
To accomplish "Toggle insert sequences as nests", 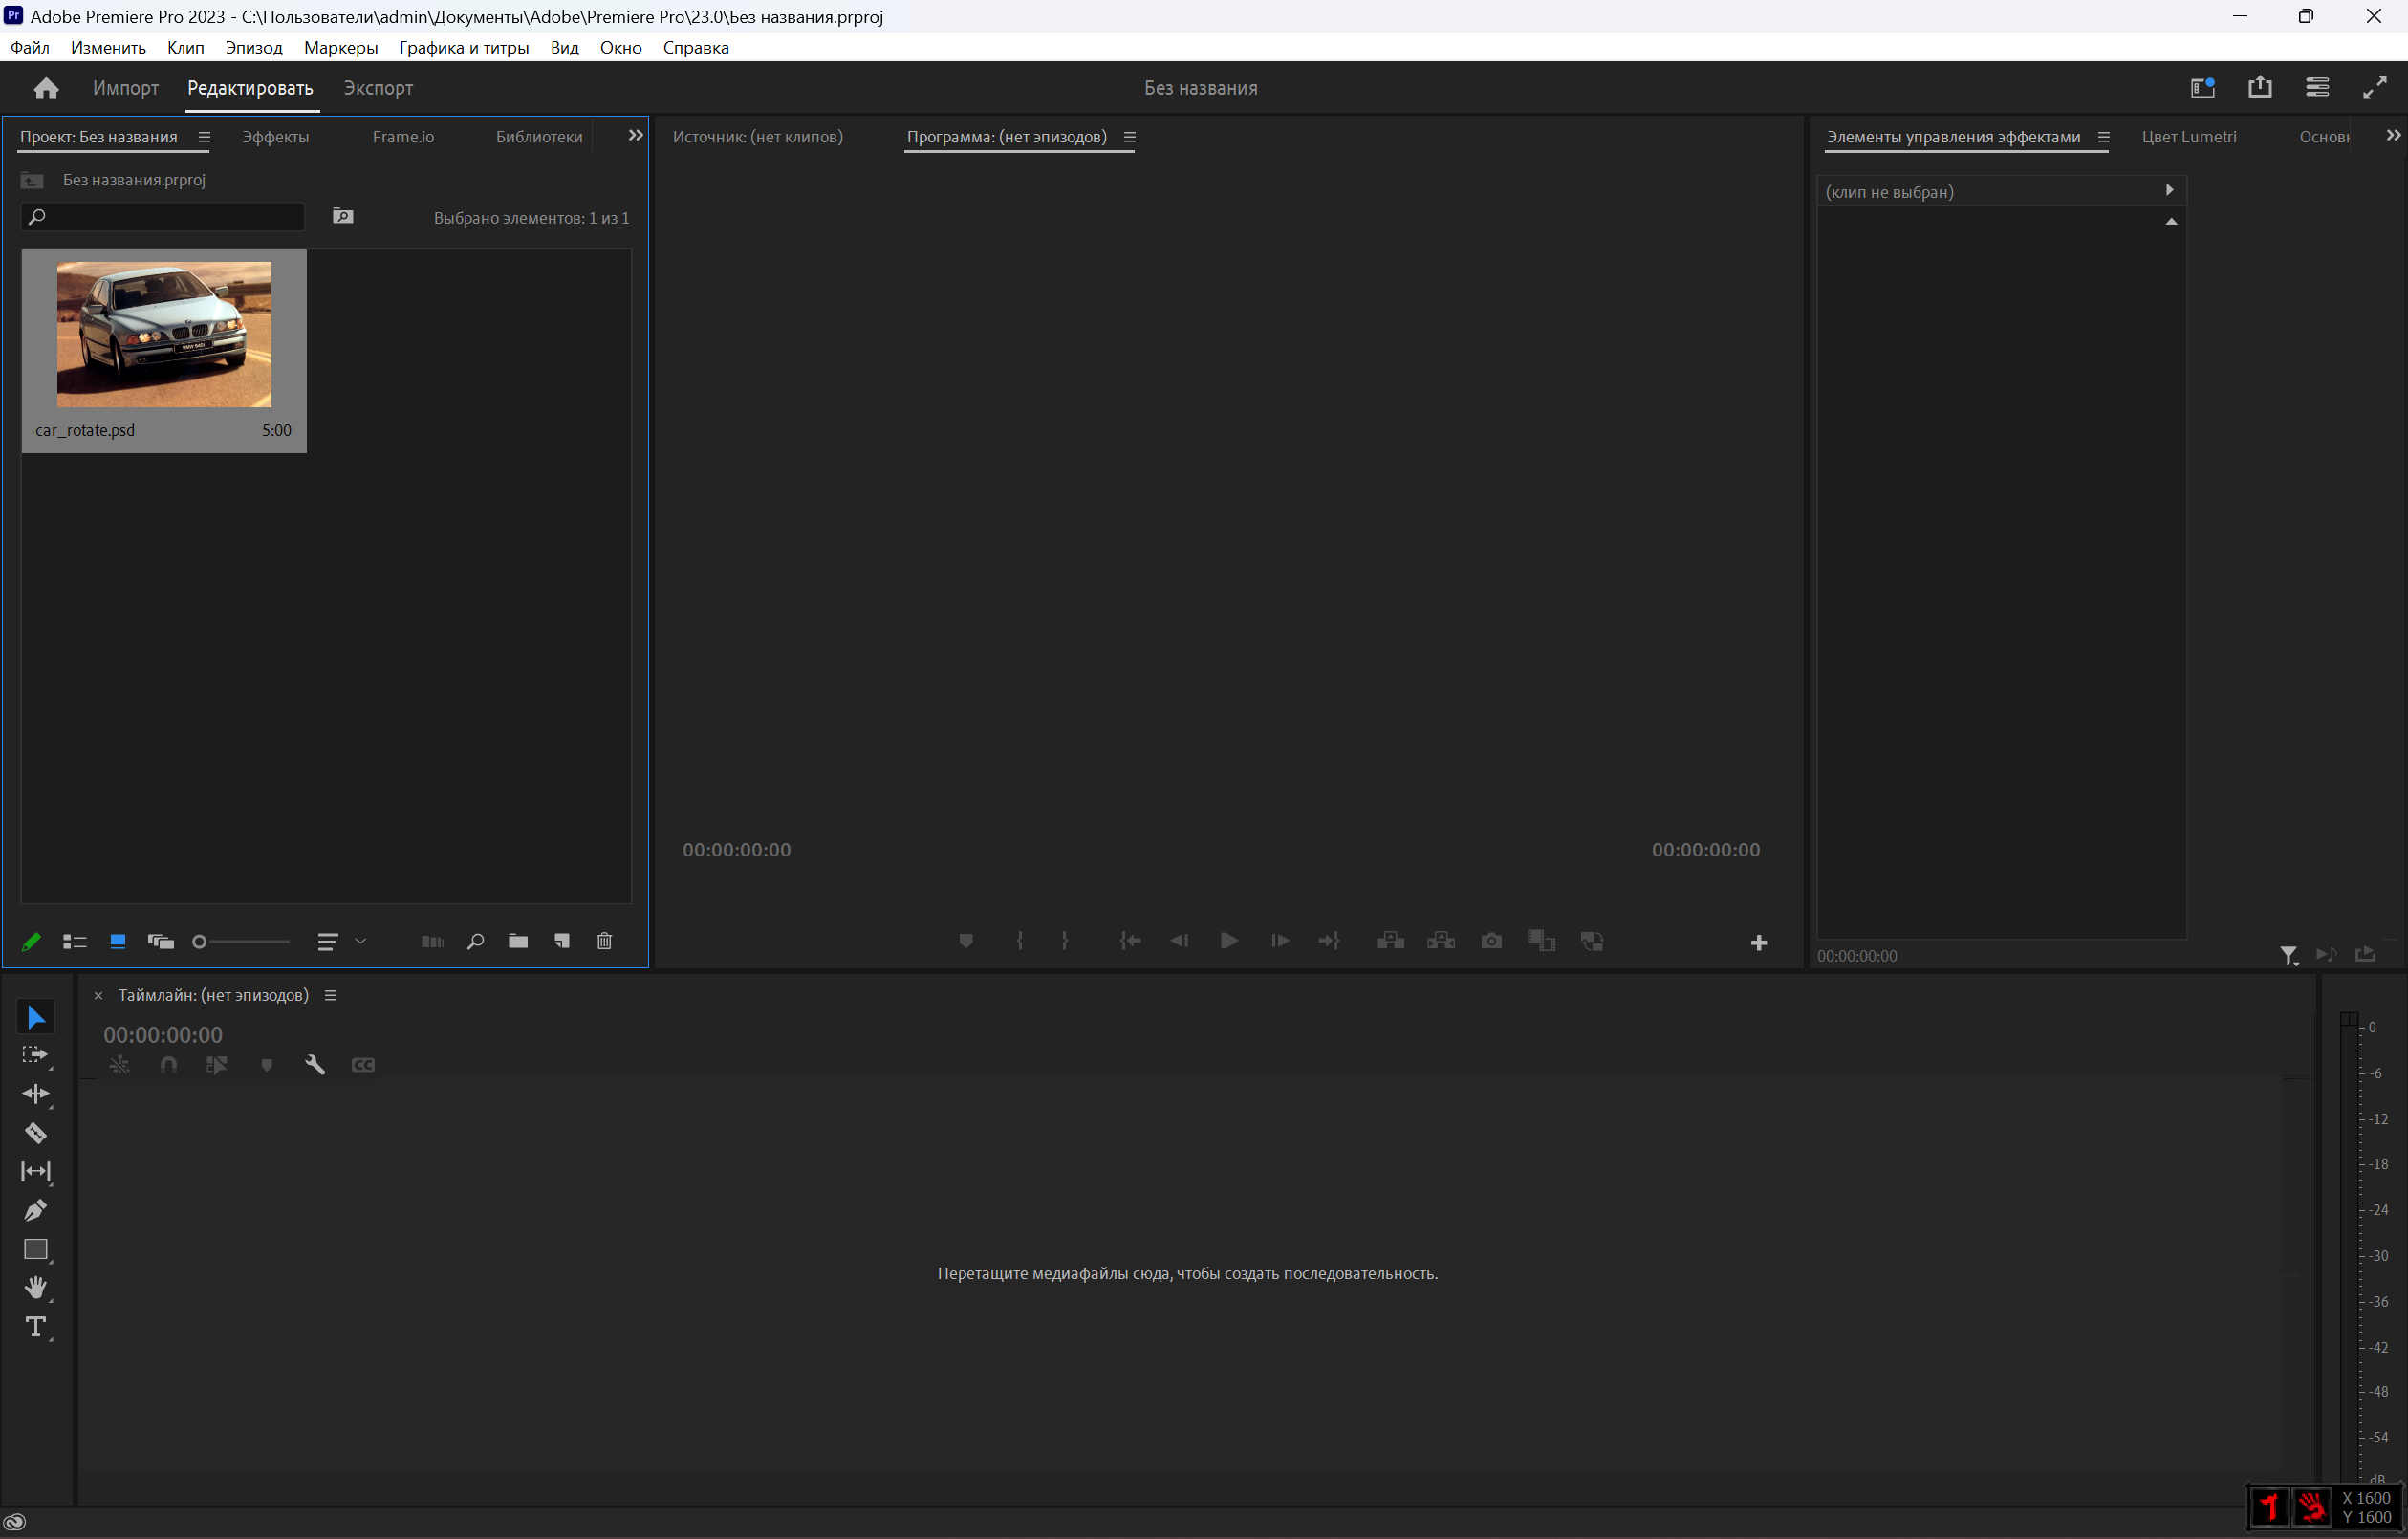I will (119, 1065).
